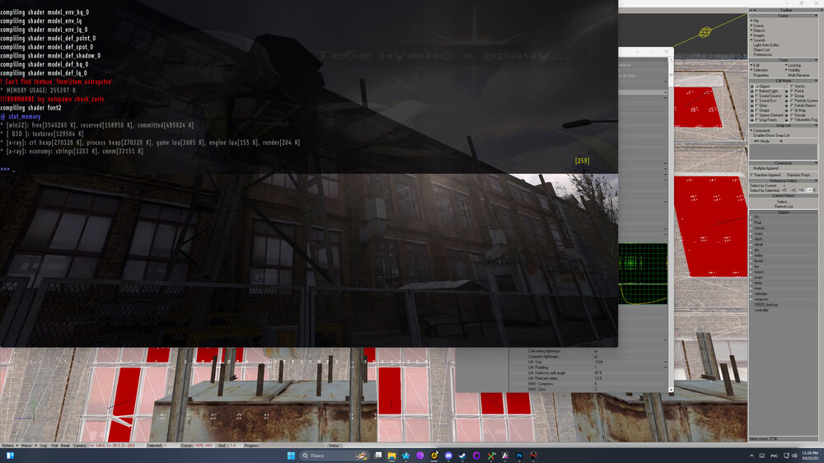Select the Baked Light edit mode
The height and width of the screenshot is (463, 824).
pyautogui.click(x=767, y=91)
